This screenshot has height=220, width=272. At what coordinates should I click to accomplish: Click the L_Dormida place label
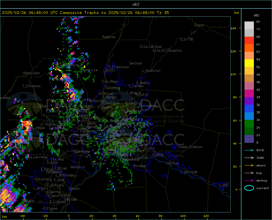189,172
